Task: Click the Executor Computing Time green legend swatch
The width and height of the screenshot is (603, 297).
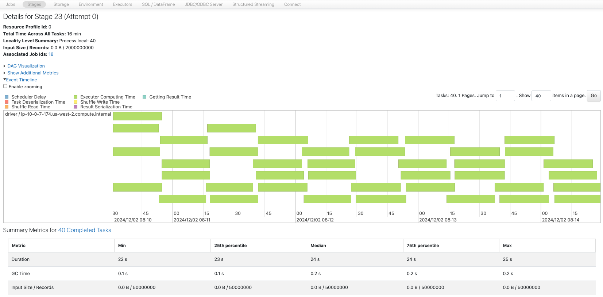Action: point(76,97)
